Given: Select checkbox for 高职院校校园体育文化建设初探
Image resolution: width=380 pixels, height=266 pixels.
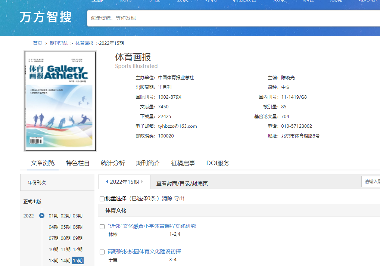Looking at the screenshot, I should (102, 252).
